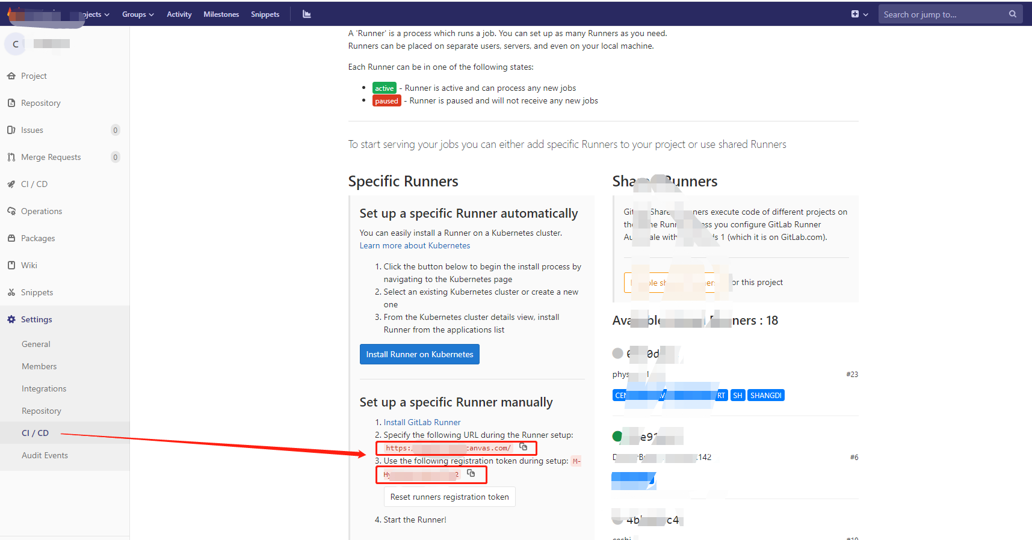The image size is (1032, 540).
Task: Click Install Runner on Kubernetes button
Action: click(x=419, y=354)
